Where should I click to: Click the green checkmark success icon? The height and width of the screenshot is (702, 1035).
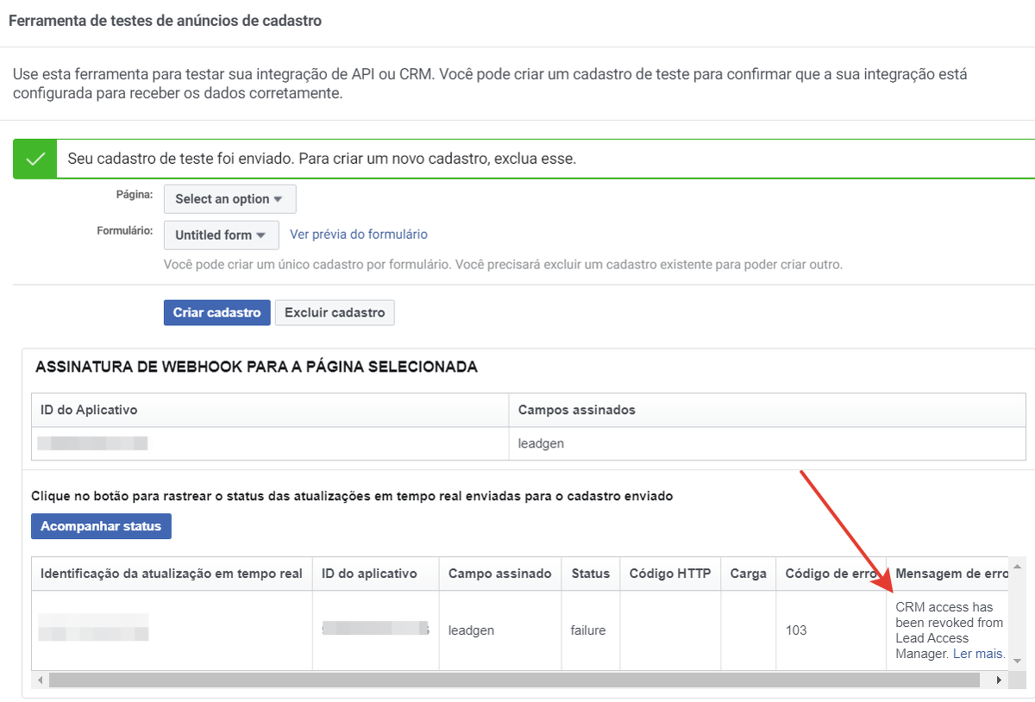tap(35, 160)
